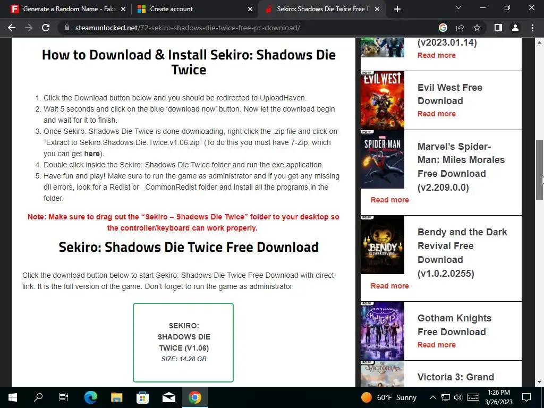Open the clock showing 1:26 PM
544x408 pixels.
point(498,397)
